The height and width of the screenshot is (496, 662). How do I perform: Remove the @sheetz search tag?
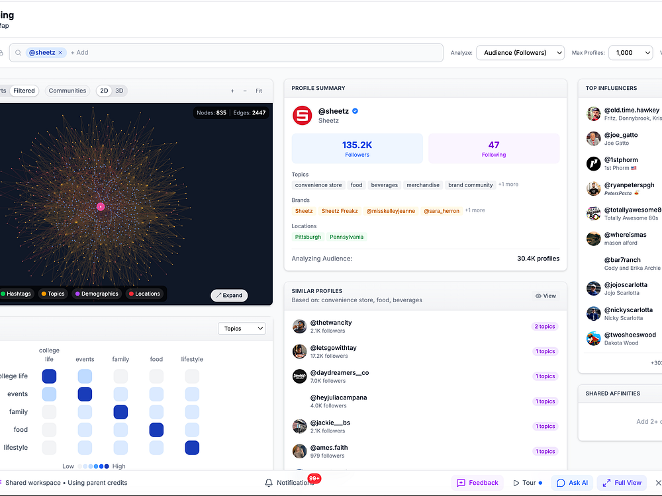point(60,53)
